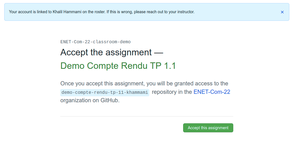Click the em dash after assignment heading
Screen dimensions: 293x141
(159, 53)
